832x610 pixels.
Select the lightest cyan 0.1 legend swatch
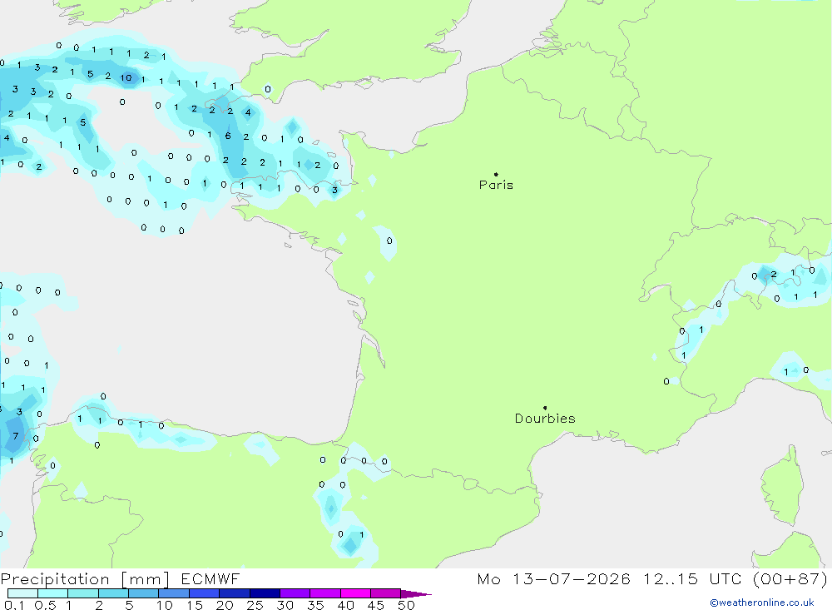[x=22, y=593]
